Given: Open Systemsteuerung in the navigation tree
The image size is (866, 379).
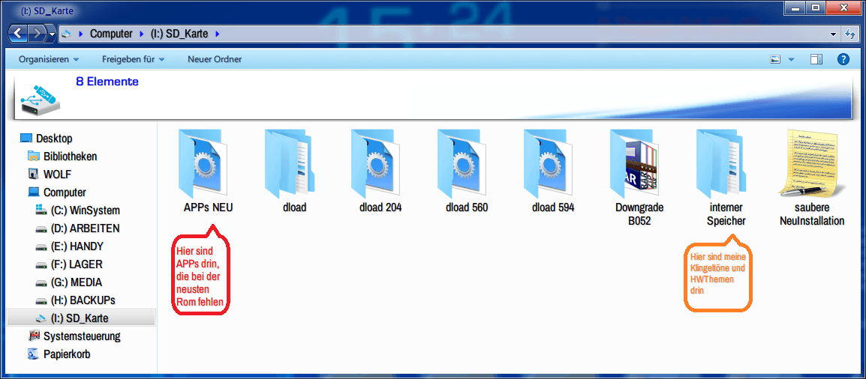Looking at the screenshot, I should 82,336.
